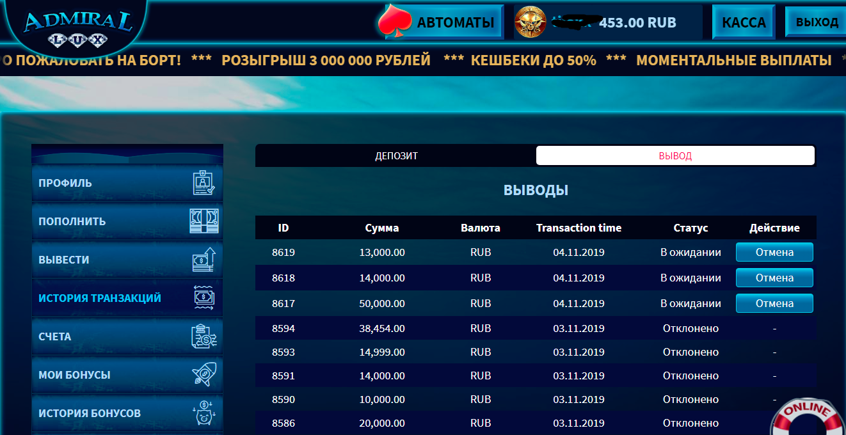Image resolution: width=846 pixels, height=435 pixels.
Task: Click the rocket icon beside Мои бонусы
Action: pos(204,375)
